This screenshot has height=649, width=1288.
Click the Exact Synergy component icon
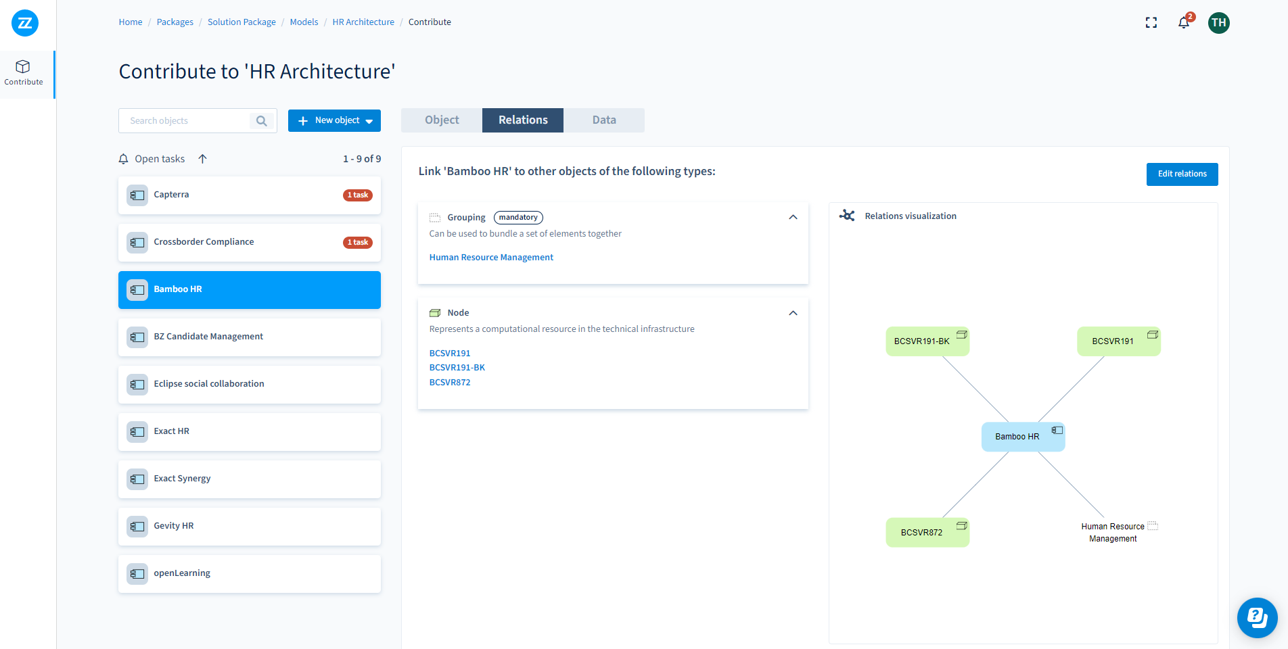point(137,479)
